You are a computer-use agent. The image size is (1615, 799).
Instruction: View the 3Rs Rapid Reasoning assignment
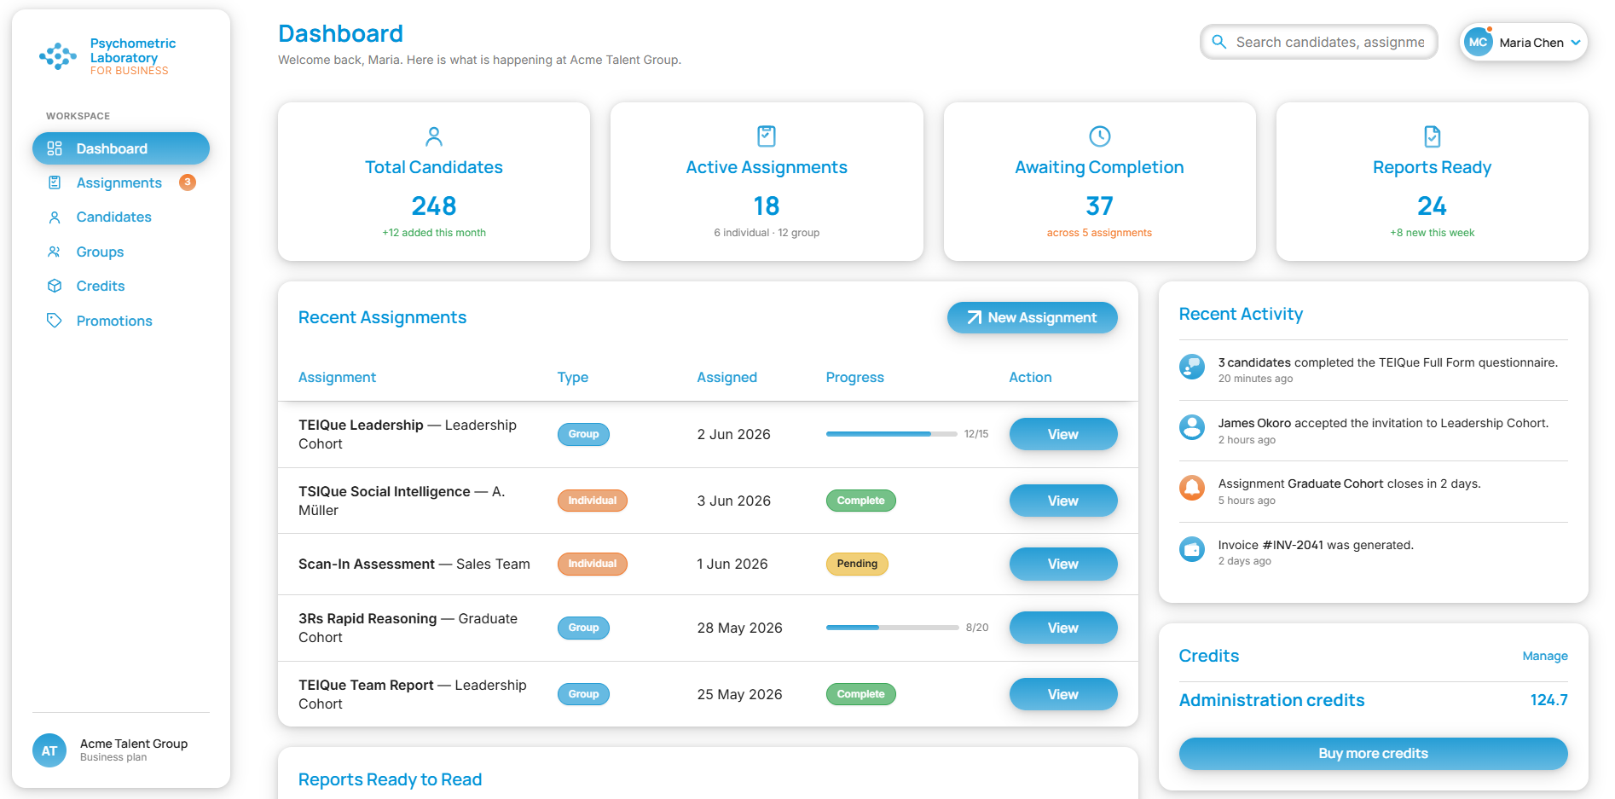coord(1063,628)
